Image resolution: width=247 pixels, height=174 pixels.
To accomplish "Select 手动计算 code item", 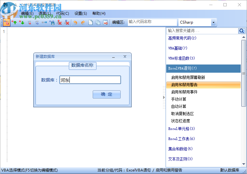I will point(178,99).
